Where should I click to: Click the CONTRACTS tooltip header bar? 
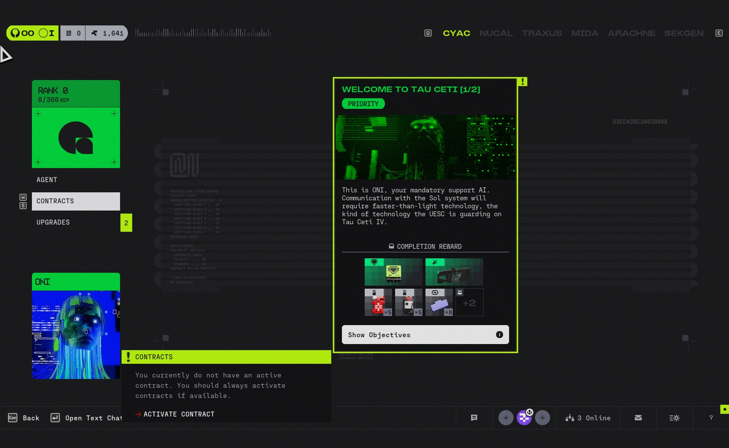[x=226, y=357]
